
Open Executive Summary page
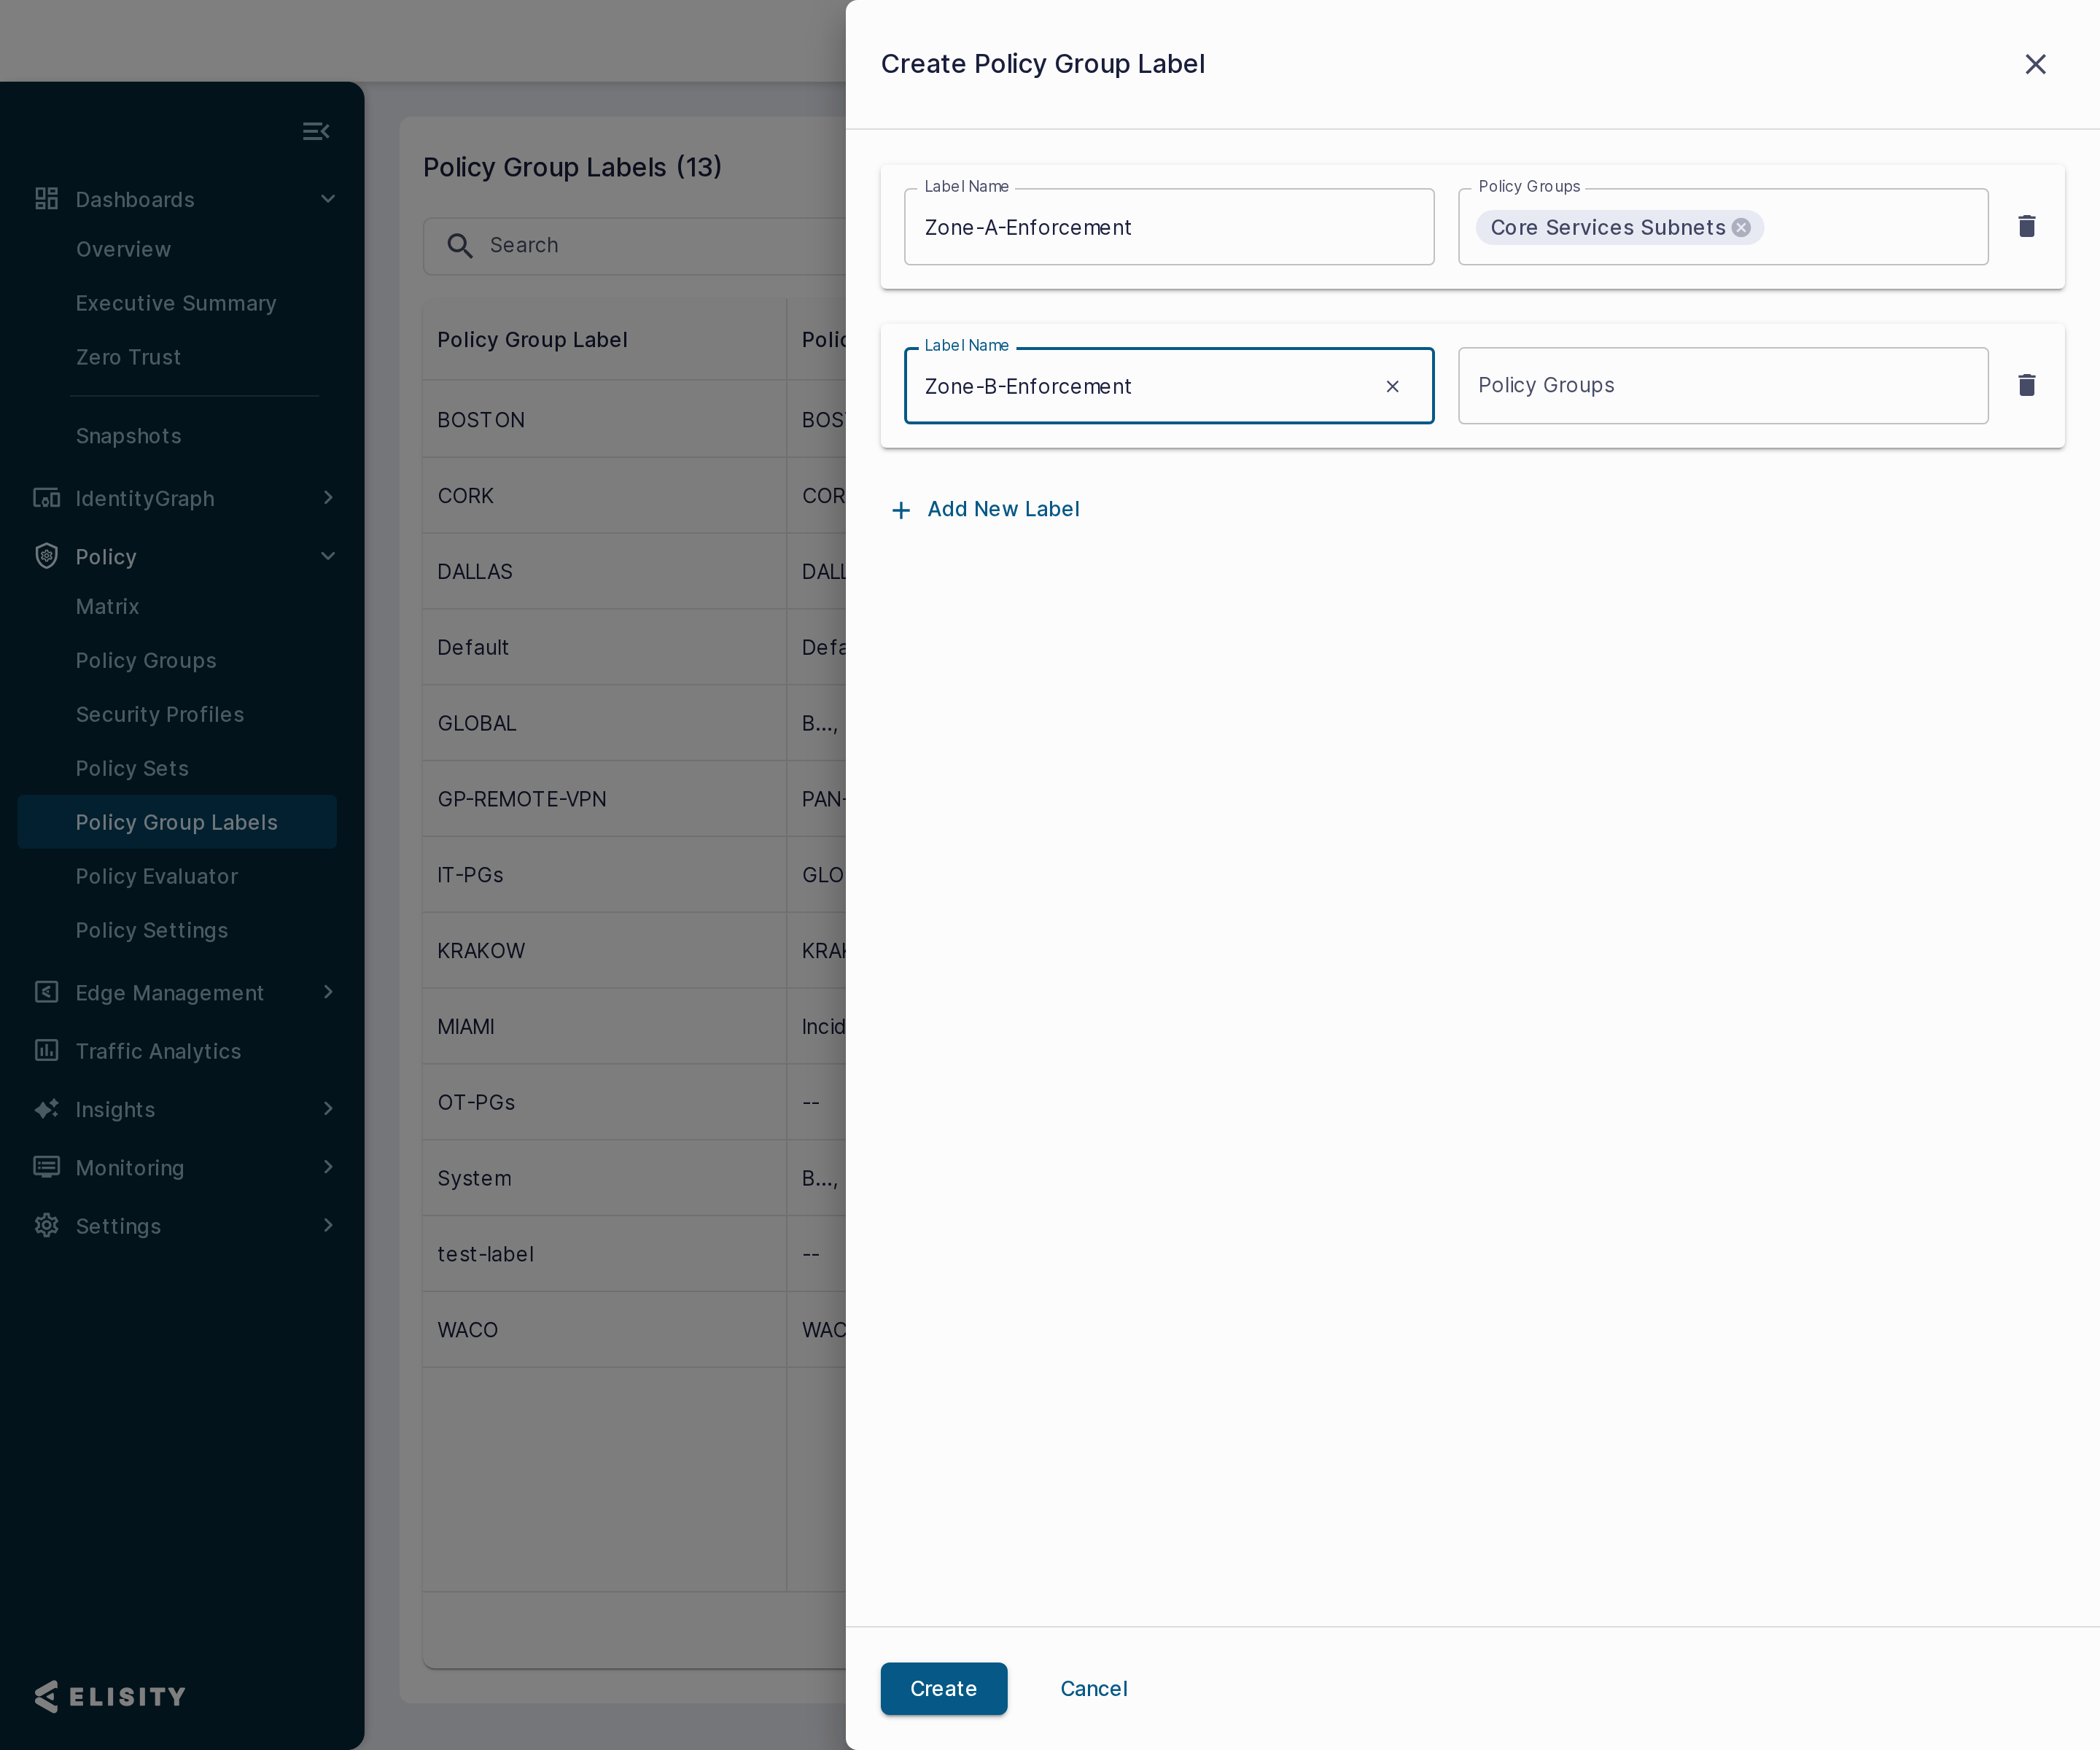click(x=176, y=303)
